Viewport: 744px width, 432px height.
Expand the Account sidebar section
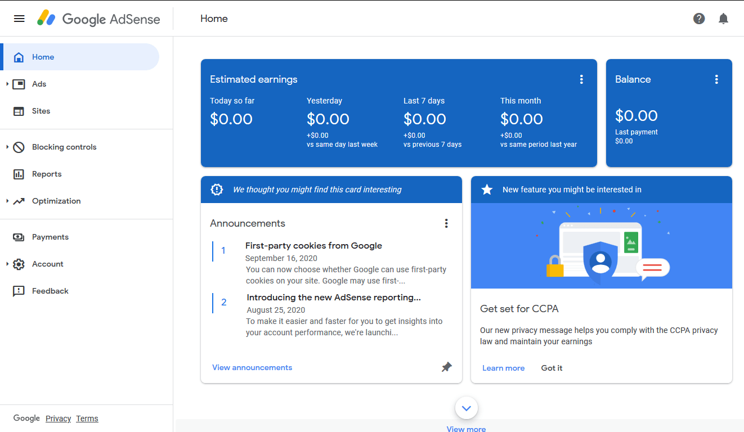point(7,264)
